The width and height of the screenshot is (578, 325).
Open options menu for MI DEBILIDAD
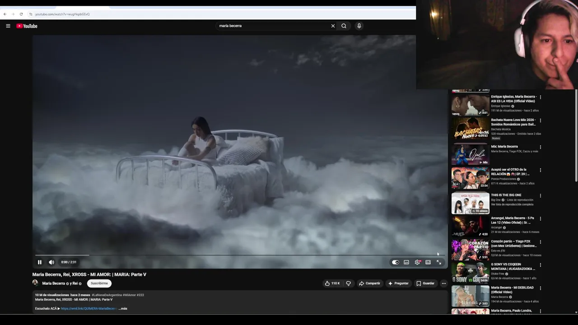541,288
